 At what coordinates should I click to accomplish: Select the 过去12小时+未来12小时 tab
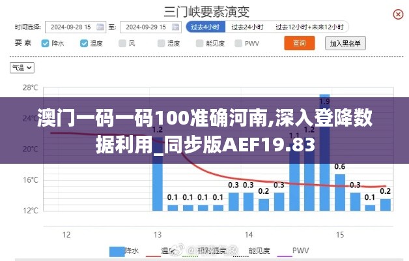click(x=309, y=27)
